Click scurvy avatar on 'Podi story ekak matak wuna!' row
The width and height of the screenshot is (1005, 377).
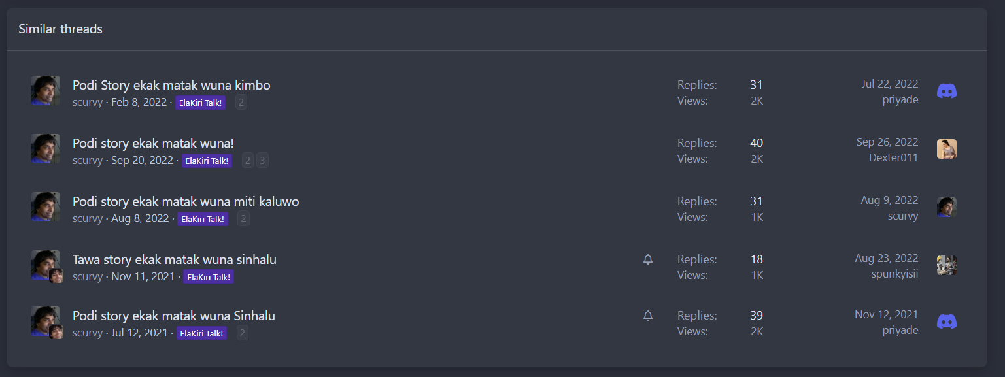(45, 148)
